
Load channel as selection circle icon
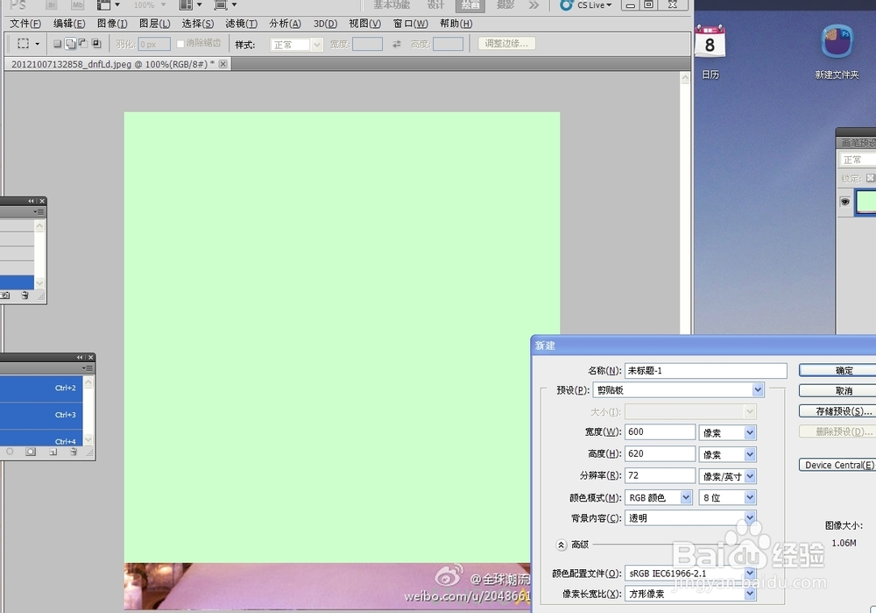10,452
